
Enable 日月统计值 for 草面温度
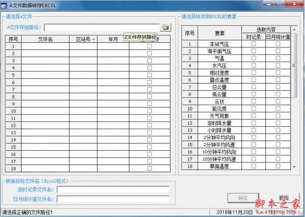click(x=278, y=166)
